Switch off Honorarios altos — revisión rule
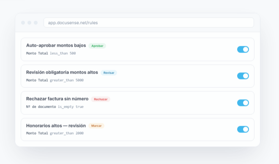The image size is (279, 164). click(x=243, y=130)
